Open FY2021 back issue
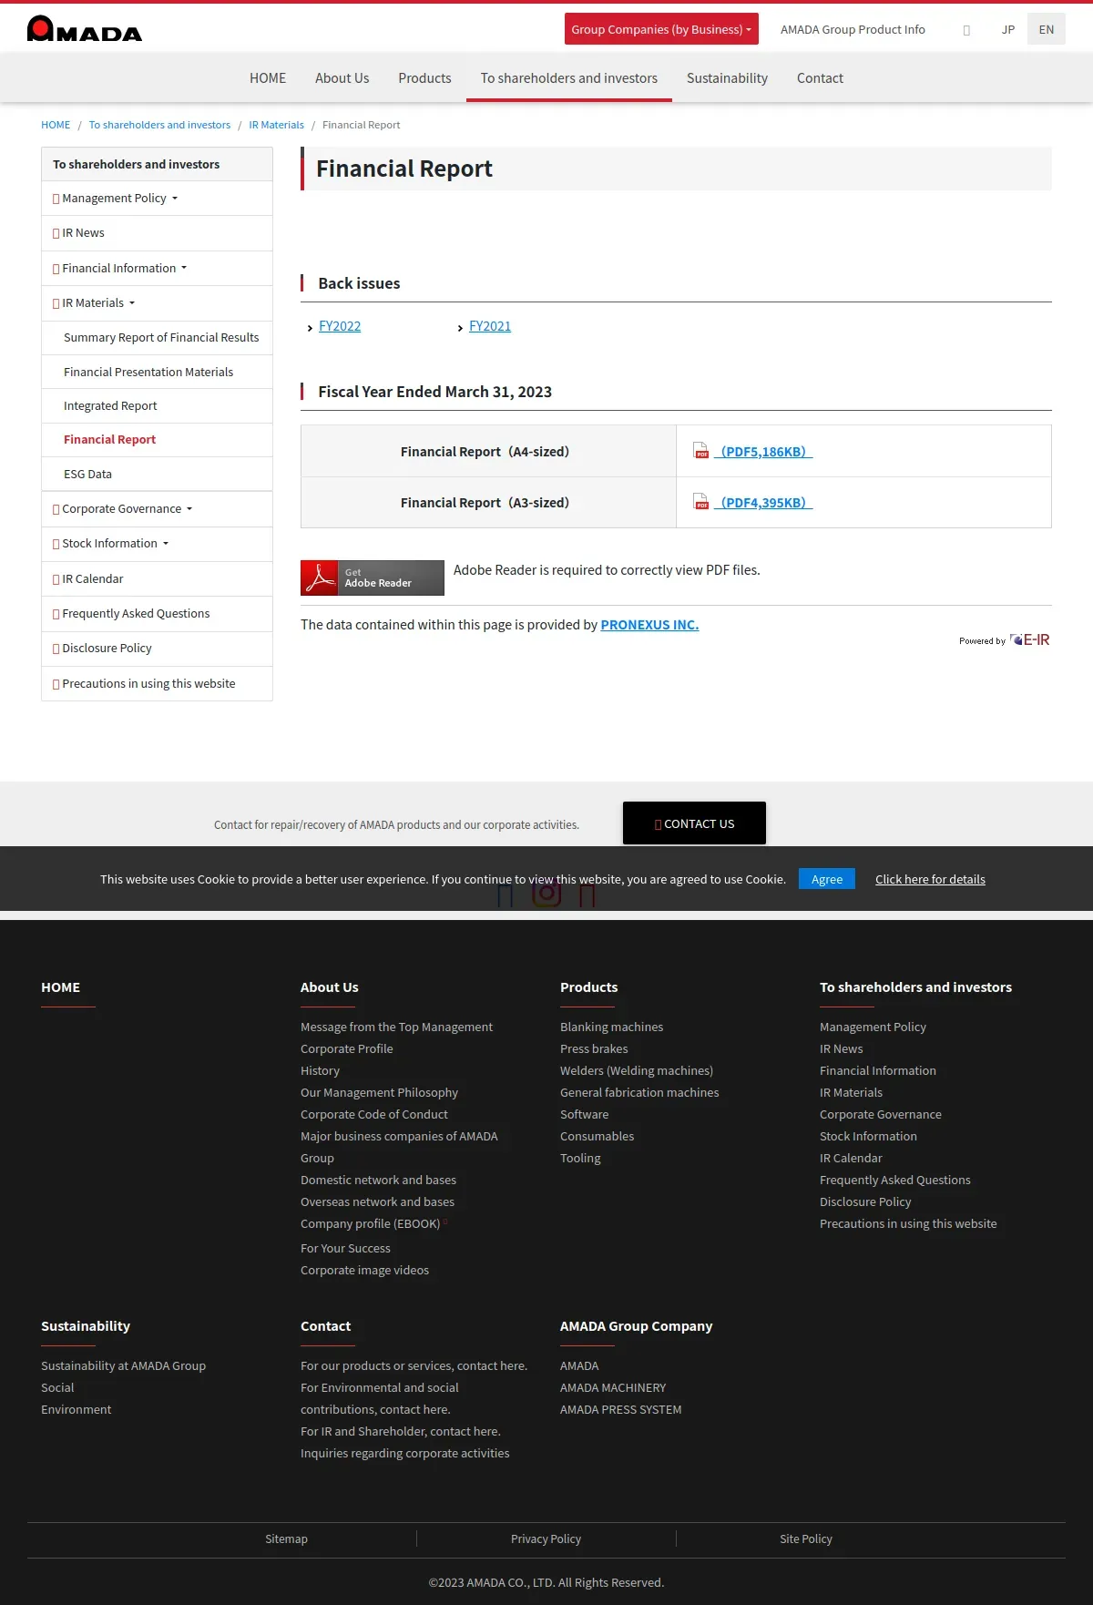The width and height of the screenshot is (1093, 1605). pyautogui.click(x=490, y=326)
